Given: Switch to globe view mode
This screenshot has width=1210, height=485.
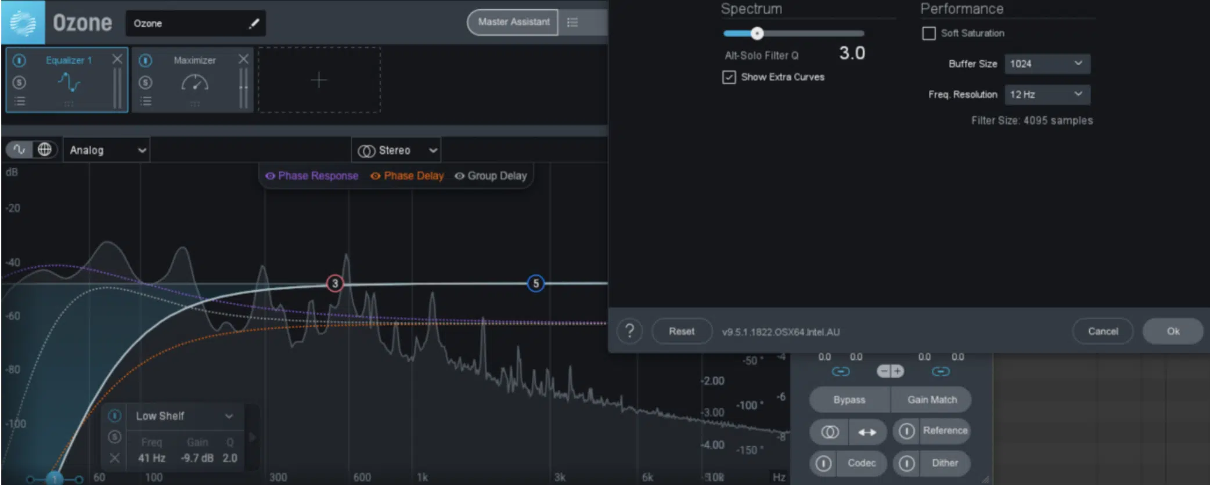Looking at the screenshot, I should pyautogui.click(x=45, y=150).
